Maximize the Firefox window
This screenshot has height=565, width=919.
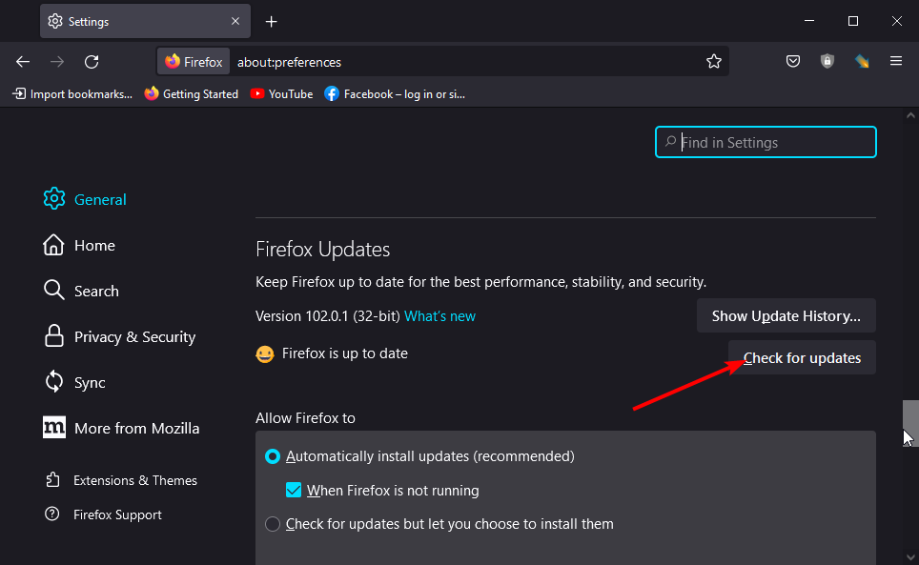point(853,21)
